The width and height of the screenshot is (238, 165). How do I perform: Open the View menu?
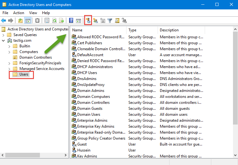tap(33, 13)
